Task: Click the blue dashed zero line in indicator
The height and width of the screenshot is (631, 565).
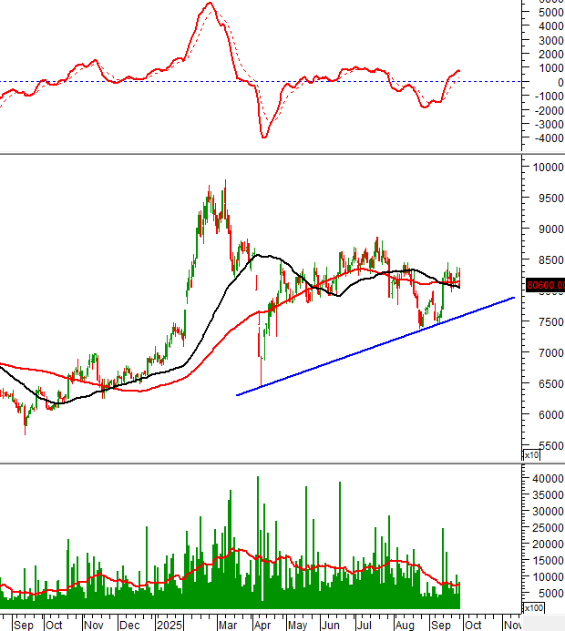Action: click(260, 81)
